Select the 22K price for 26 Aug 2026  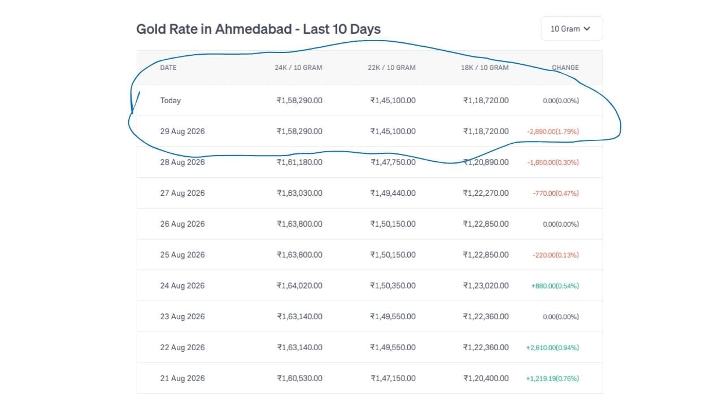(393, 224)
